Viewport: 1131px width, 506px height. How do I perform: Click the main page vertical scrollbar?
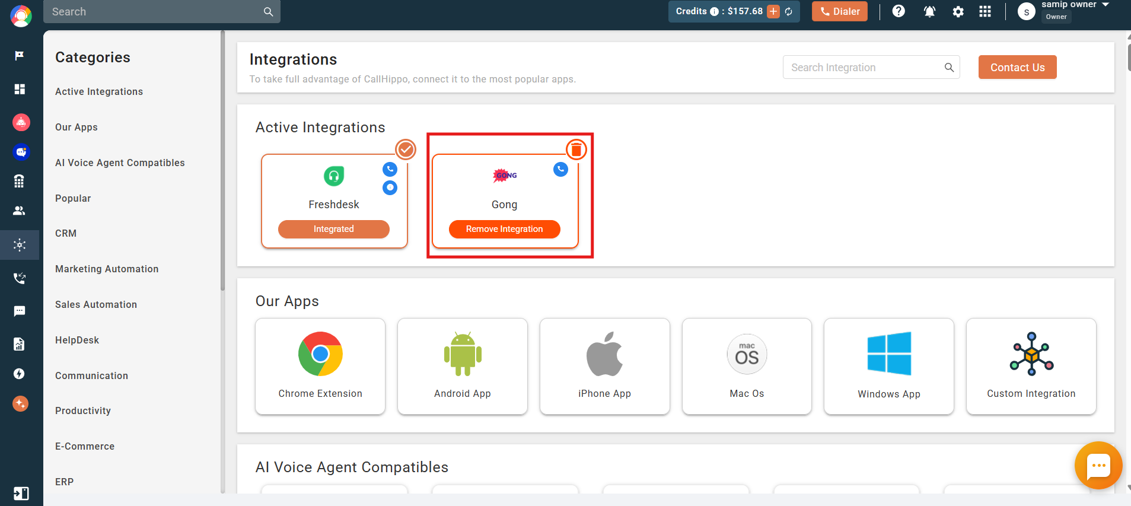(x=1129, y=56)
